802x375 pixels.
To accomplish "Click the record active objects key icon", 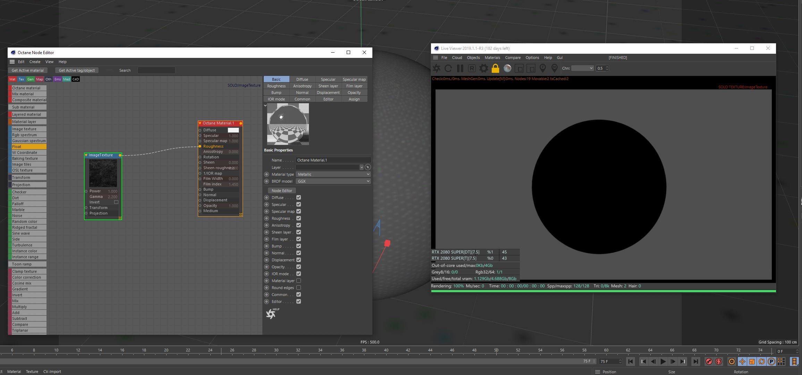I will (x=709, y=361).
